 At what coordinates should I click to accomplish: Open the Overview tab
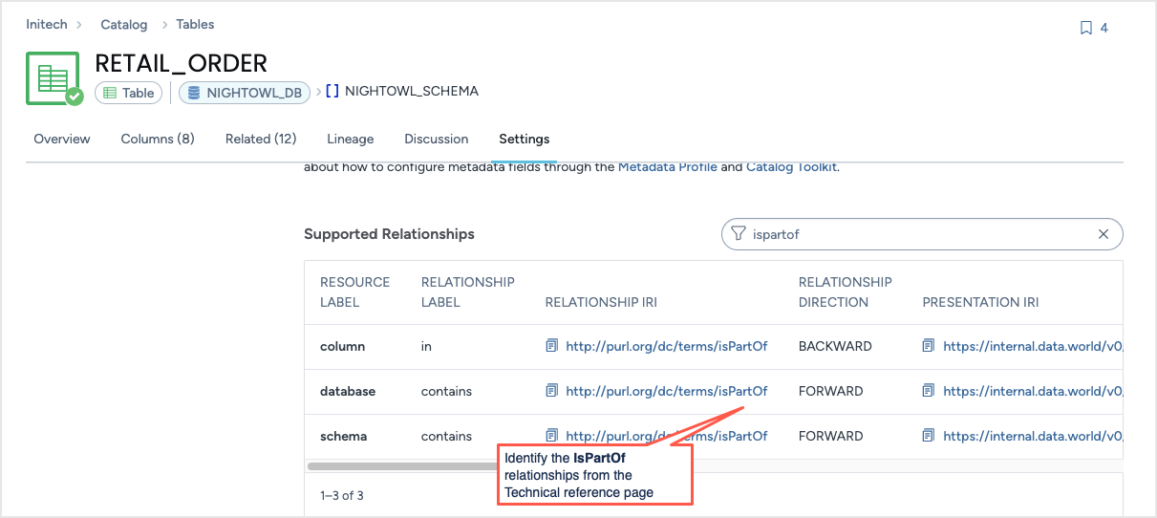click(x=62, y=140)
